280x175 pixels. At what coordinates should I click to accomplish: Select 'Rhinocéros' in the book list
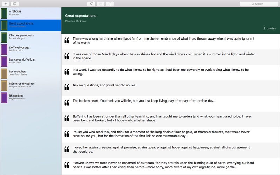pos(30,98)
